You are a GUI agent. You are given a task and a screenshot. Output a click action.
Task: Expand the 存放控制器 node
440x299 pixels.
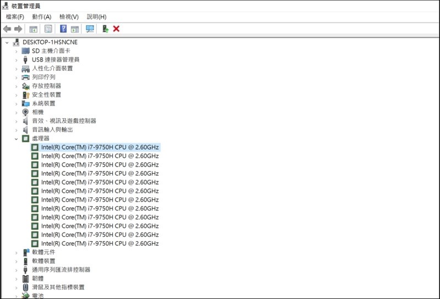coord(16,86)
